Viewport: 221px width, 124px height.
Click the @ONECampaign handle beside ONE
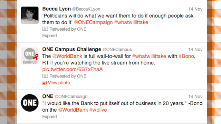point(71,96)
